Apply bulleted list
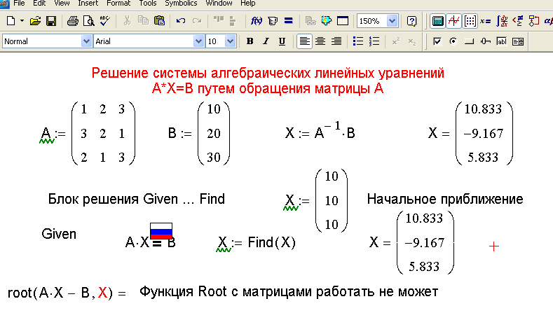Image resolution: width=553 pixels, height=320 pixels. pos(358,41)
